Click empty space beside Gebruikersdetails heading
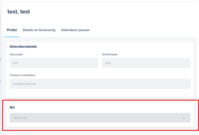Screen dimensions: 199x135 coord(119,46)
